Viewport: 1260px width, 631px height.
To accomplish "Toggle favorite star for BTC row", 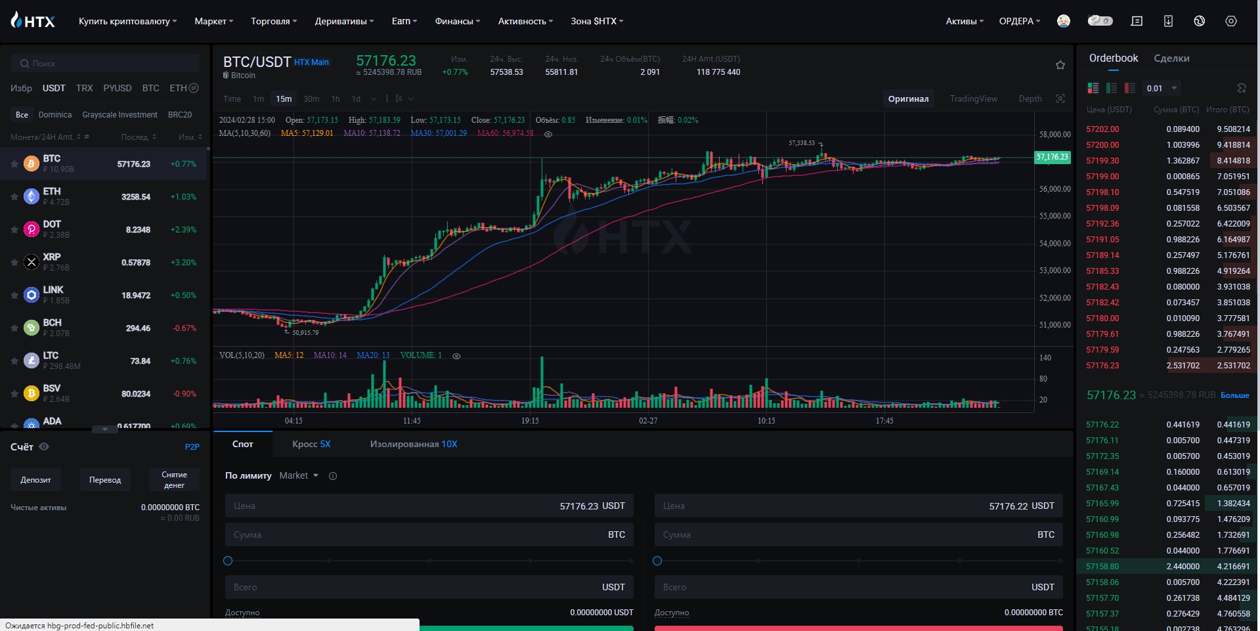I will pyautogui.click(x=14, y=164).
